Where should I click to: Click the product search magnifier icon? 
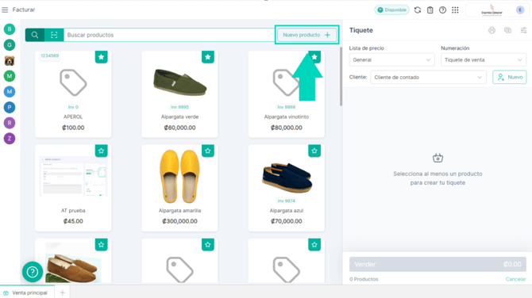(x=35, y=35)
